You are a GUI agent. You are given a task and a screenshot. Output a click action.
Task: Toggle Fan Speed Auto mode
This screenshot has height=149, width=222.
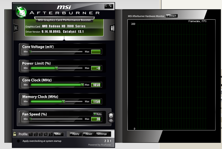pos(97,114)
